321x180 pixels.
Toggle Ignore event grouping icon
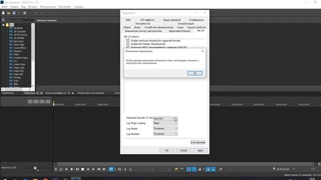pos(213,169)
